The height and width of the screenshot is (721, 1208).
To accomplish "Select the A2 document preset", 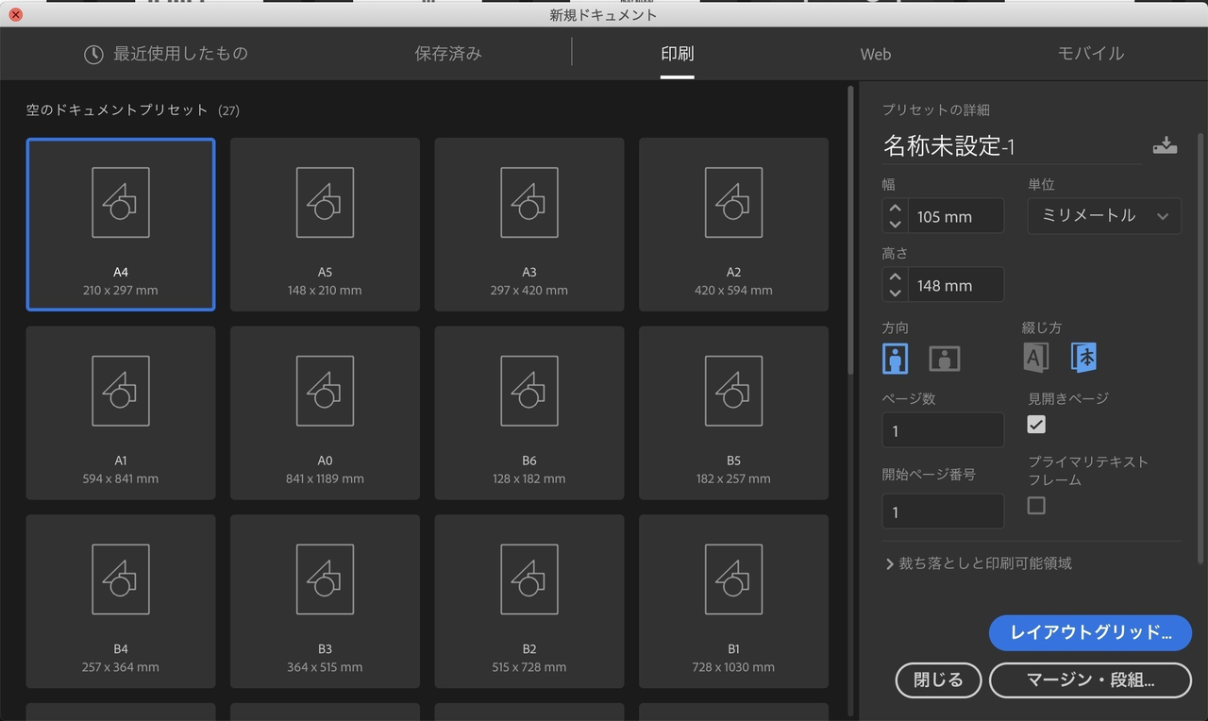I will pyautogui.click(x=733, y=225).
